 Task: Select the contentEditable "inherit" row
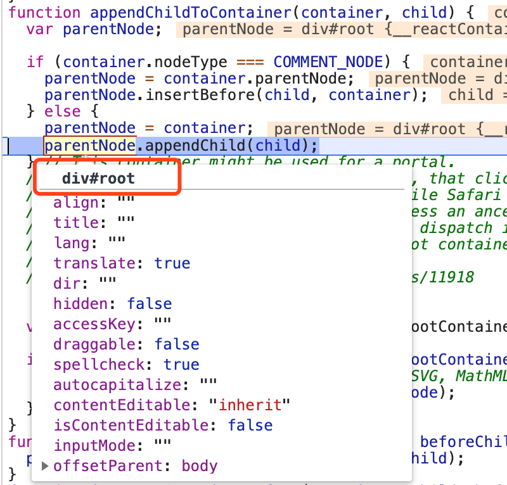click(172, 405)
